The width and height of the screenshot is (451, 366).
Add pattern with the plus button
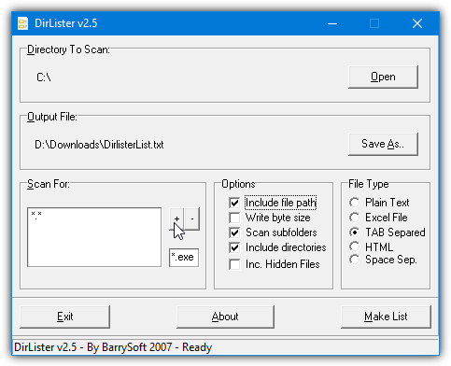pyautogui.click(x=176, y=219)
